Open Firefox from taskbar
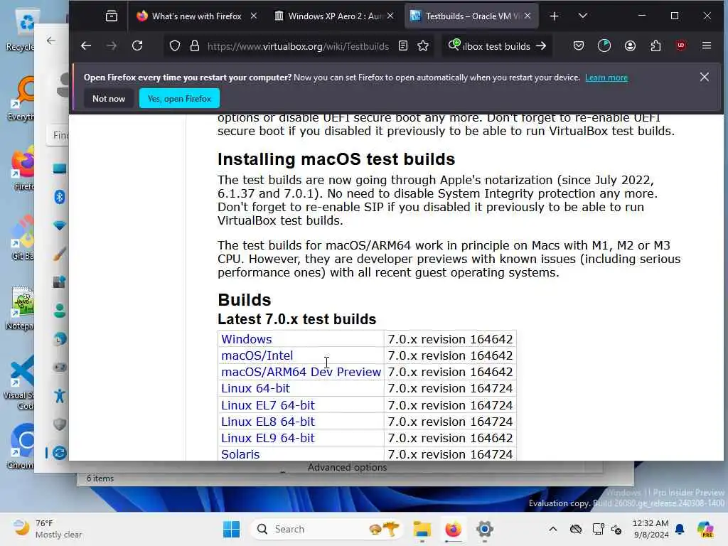This screenshot has width=728, height=546. (x=453, y=529)
